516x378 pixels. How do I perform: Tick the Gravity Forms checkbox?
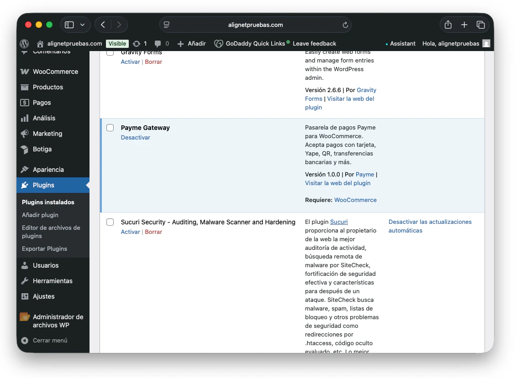(110, 52)
